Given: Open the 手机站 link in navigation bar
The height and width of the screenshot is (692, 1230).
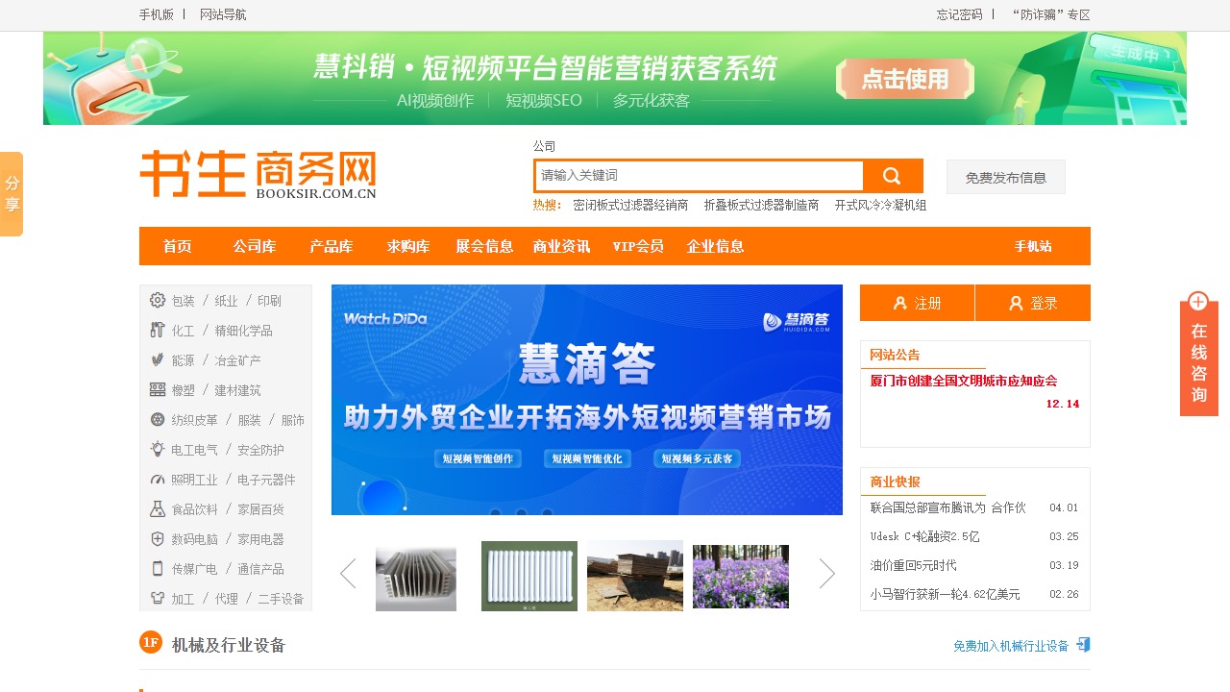Looking at the screenshot, I should 1033,246.
